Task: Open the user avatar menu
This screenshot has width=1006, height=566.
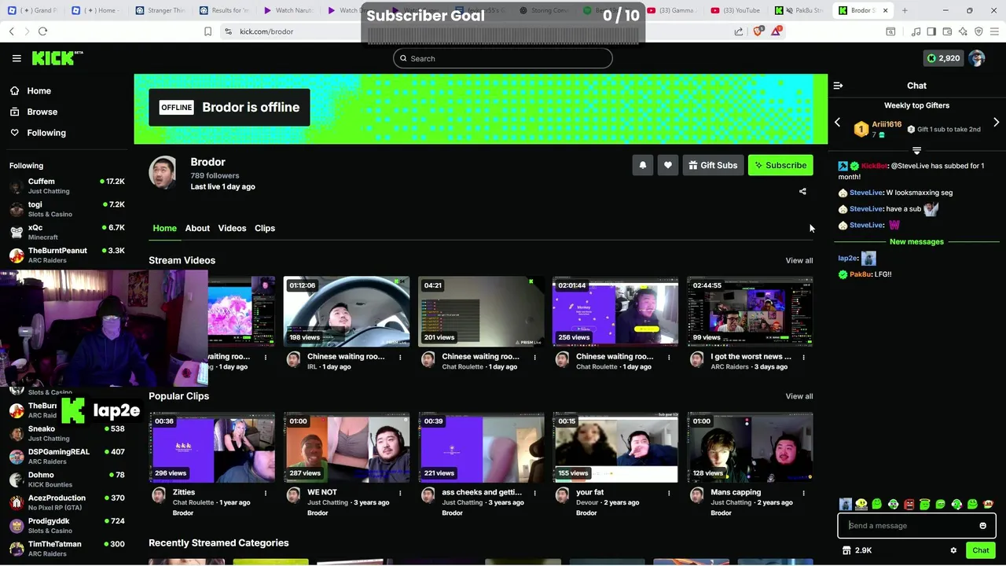Action: click(x=977, y=58)
